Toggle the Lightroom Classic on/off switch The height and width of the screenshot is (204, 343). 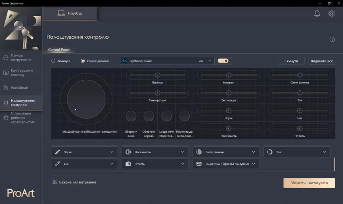[223, 61]
